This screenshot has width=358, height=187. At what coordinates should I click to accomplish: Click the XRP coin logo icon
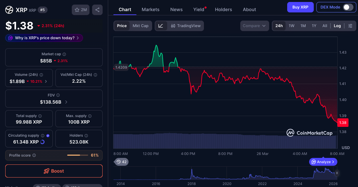tap(9, 10)
